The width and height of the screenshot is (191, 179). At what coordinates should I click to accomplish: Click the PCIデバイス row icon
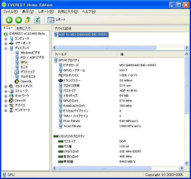[61, 75]
